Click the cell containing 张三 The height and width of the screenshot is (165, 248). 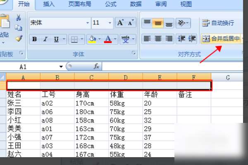[23, 103]
